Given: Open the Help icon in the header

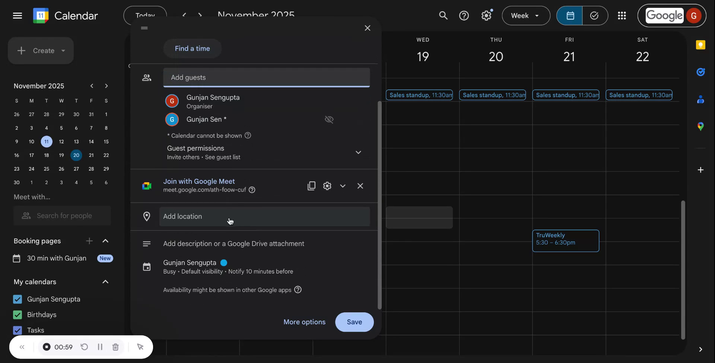Looking at the screenshot, I should coord(464,15).
